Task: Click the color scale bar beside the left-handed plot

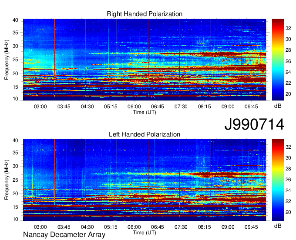Action: pos(278,180)
